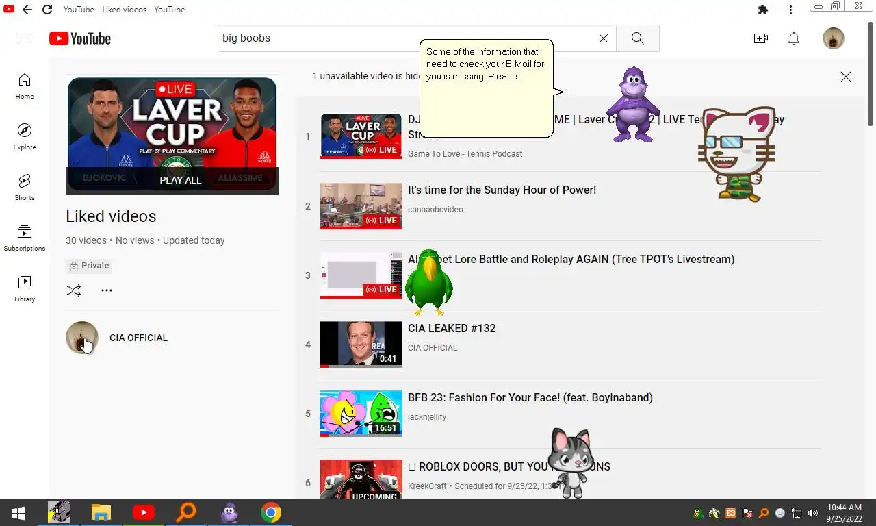Open "BFB 23: Fashion For Your Face!" title
Screen dimensions: 876x526
[x=530, y=397]
